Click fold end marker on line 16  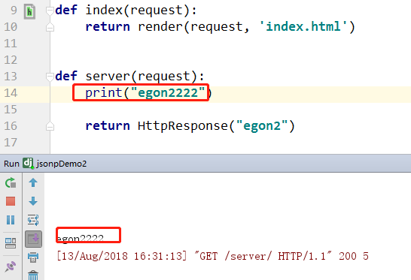(50, 126)
